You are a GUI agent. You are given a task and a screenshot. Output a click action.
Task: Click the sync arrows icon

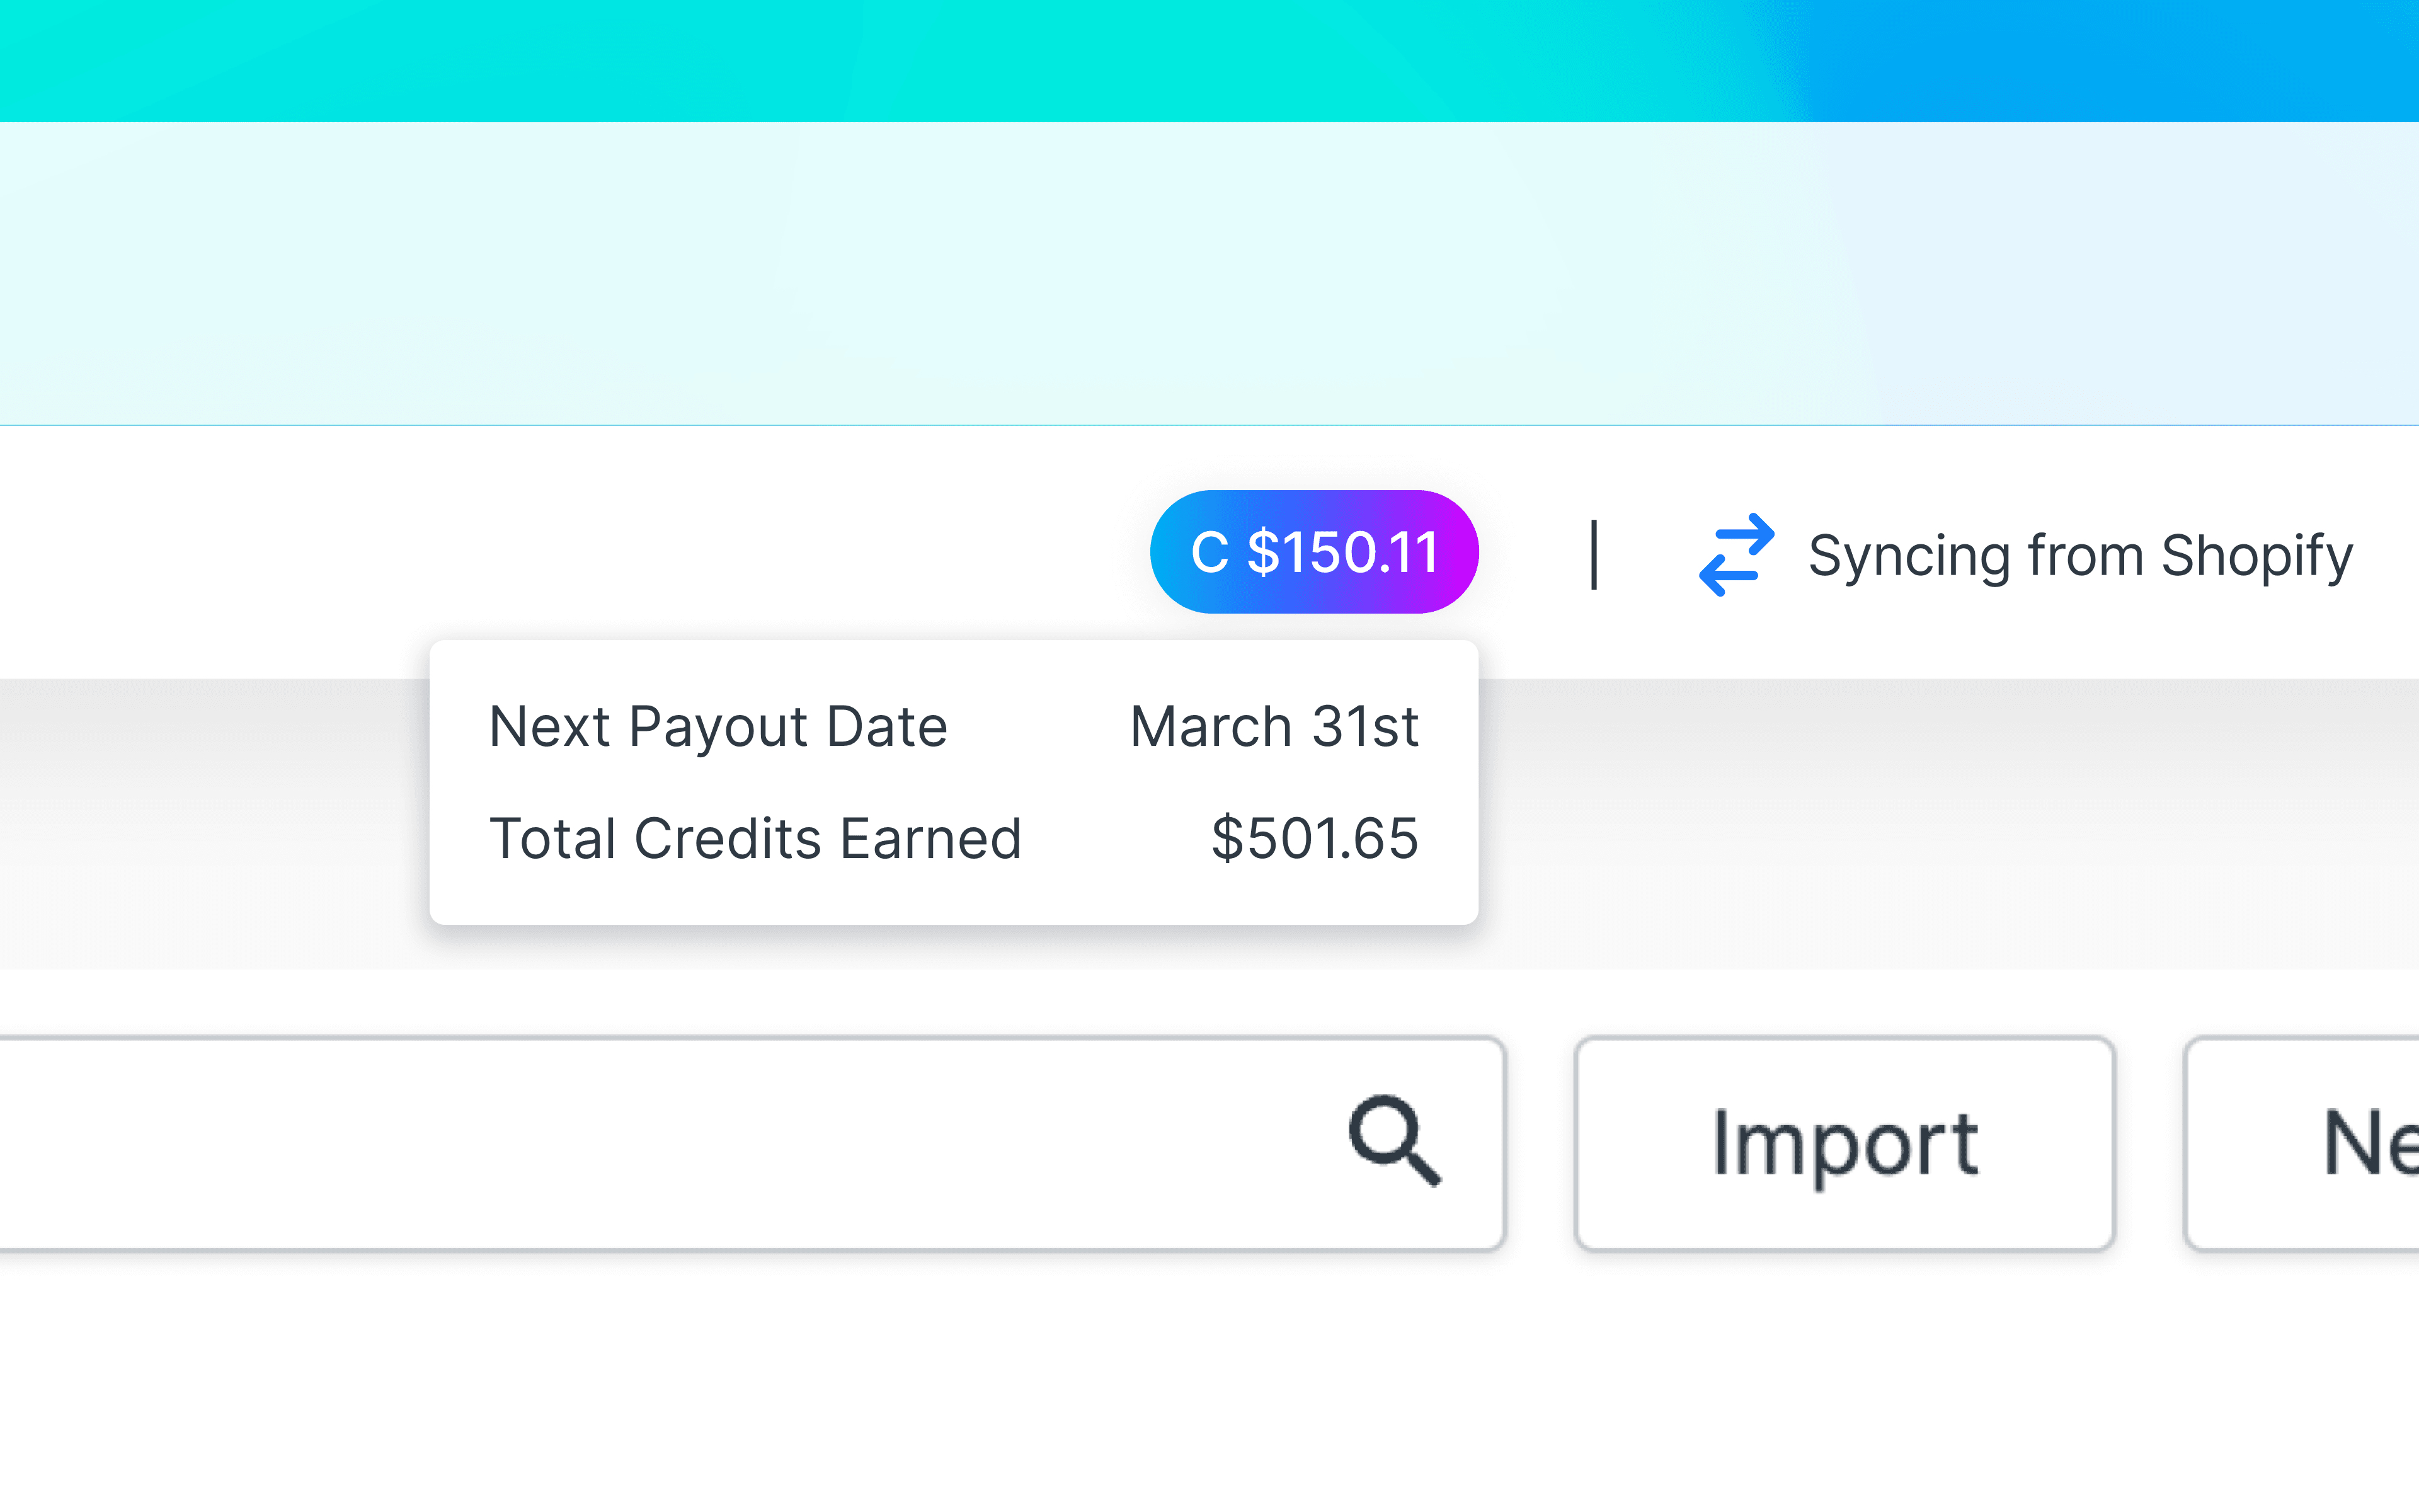click(x=1736, y=555)
